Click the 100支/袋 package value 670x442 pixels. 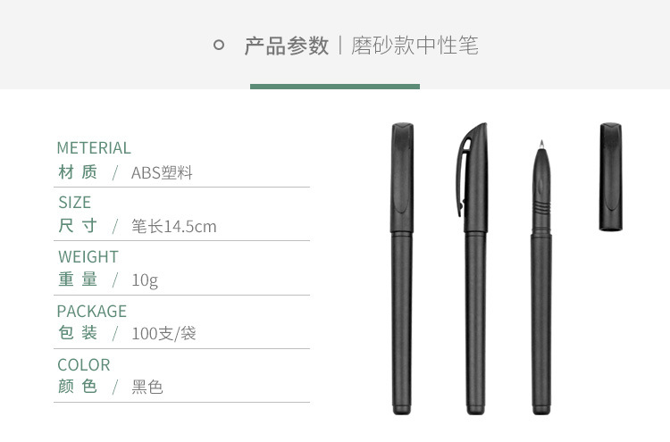163,334
